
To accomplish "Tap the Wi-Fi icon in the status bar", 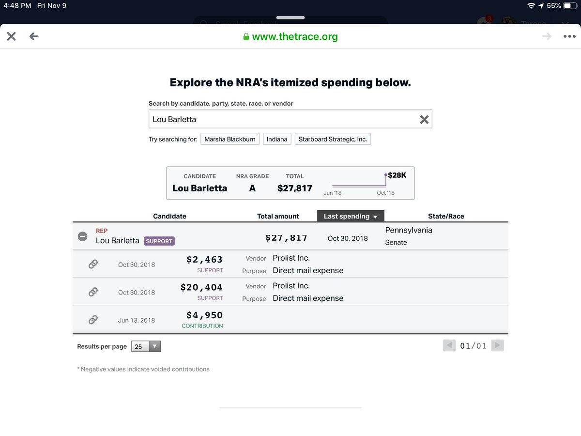I will tap(532, 6).
